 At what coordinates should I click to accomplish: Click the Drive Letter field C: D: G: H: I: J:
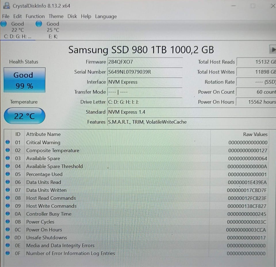[145, 102]
